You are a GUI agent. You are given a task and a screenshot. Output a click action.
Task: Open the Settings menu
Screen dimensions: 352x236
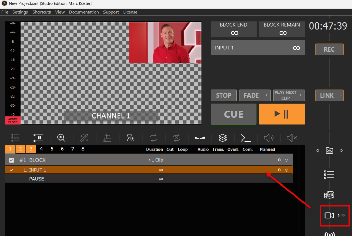click(20, 12)
